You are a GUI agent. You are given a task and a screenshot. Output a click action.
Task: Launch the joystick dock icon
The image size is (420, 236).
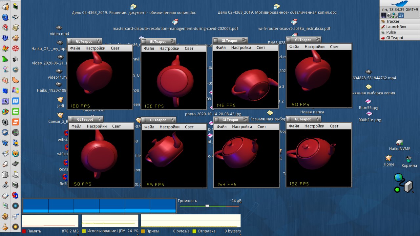coord(5,185)
